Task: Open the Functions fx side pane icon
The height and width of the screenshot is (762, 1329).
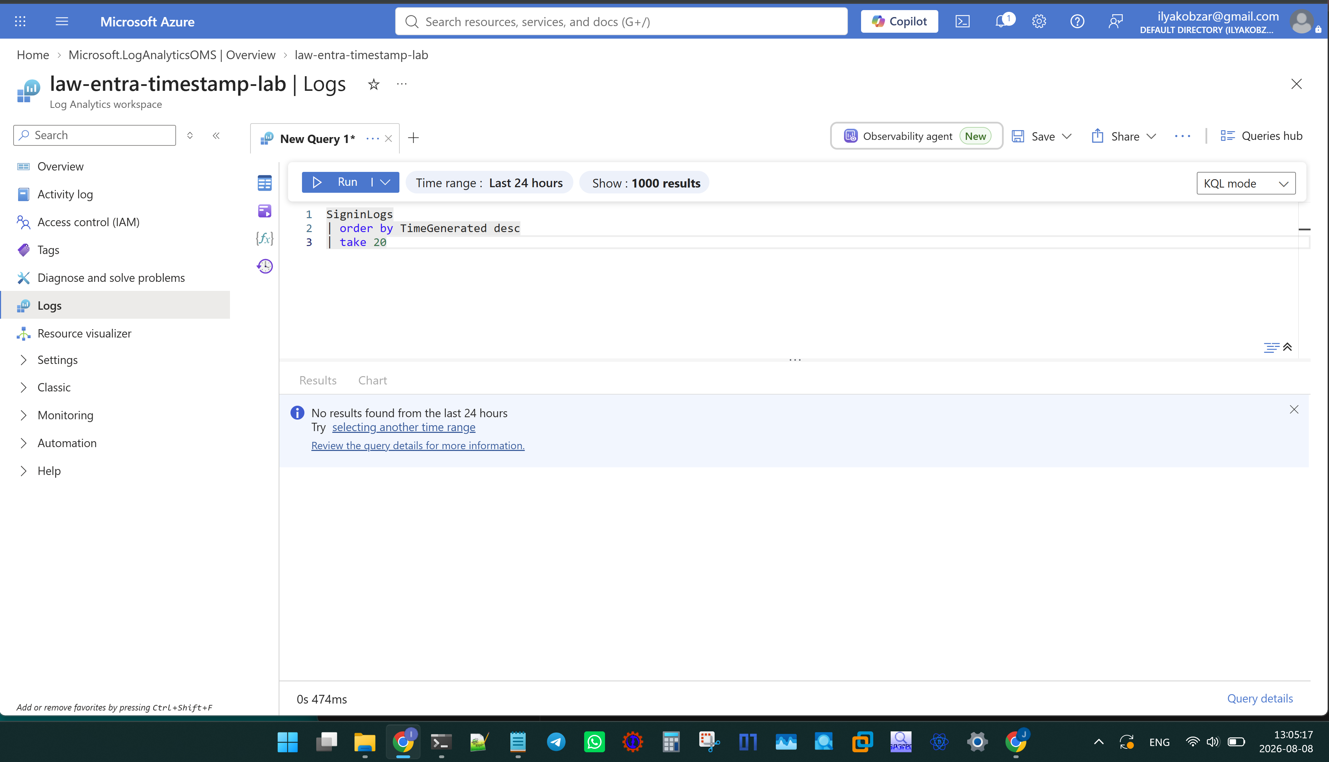Action: [x=265, y=239]
